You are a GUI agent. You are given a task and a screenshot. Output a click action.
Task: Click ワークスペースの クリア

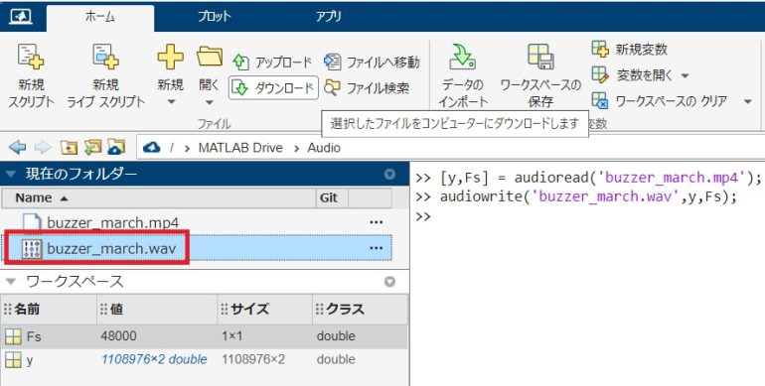coord(659,101)
